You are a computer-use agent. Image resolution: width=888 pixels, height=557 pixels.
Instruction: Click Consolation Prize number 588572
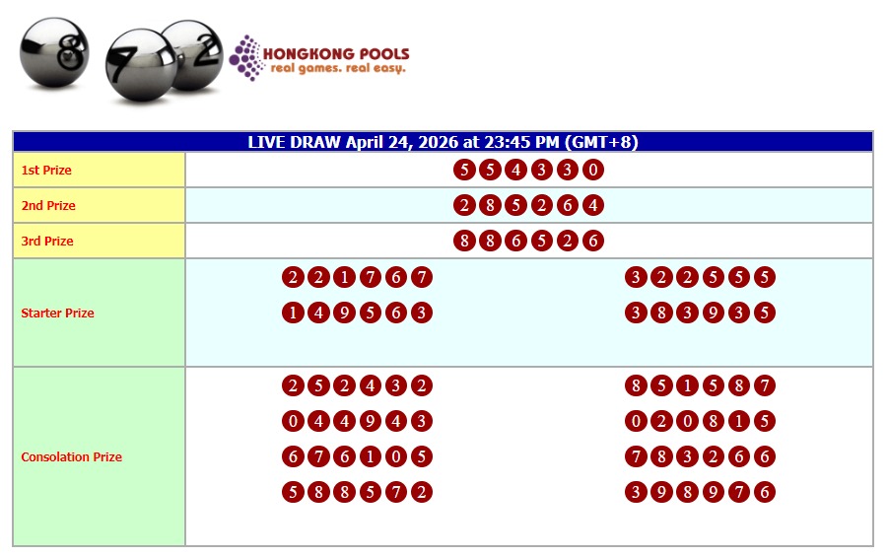pos(358,492)
